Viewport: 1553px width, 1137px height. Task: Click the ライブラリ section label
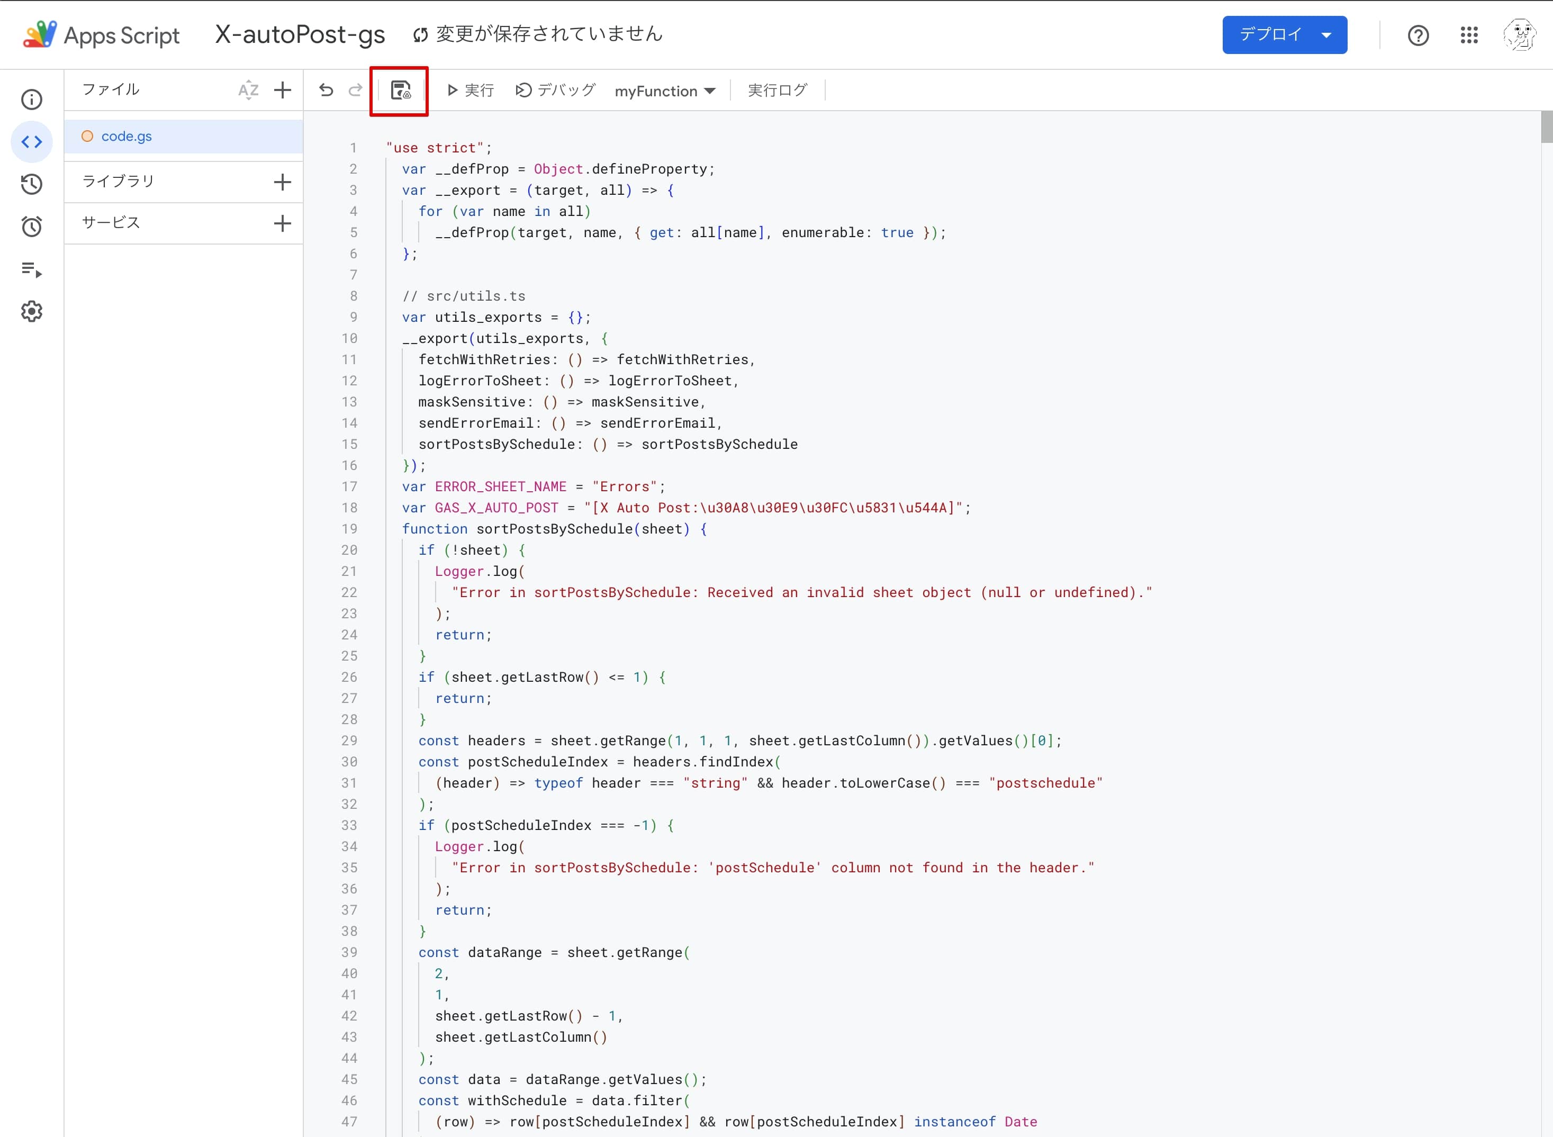(x=119, y=181)
